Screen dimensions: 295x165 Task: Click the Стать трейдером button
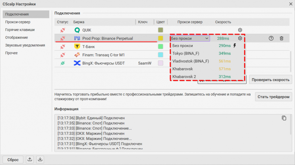273,97
